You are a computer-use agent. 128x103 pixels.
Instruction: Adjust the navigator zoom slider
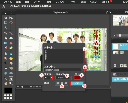point(120,35)
